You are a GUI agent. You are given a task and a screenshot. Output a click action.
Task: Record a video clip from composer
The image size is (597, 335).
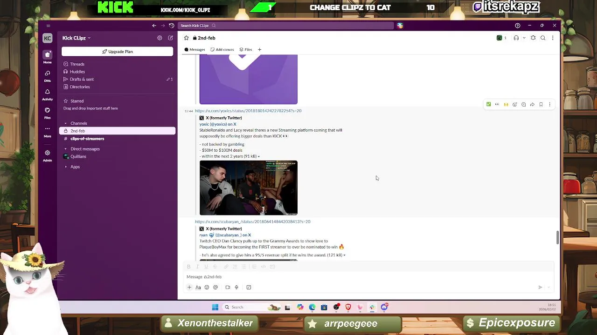228,287
